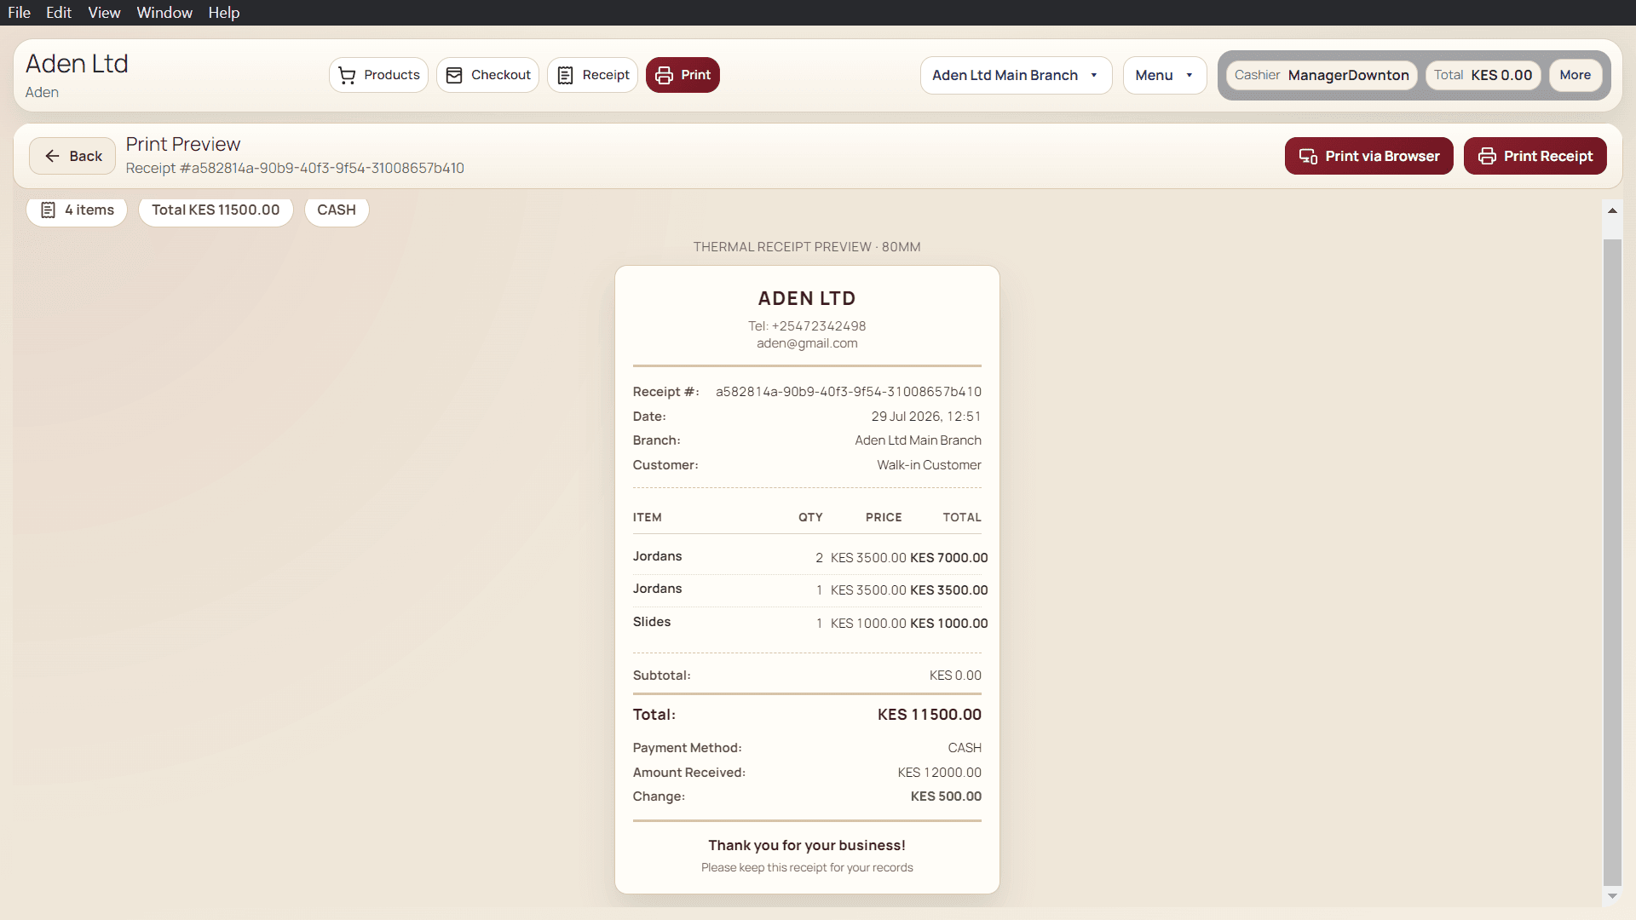This screenshot has height=920, width=1636.
Task: Click the printer icon on Print Receipt
Action: point(1487,157)
